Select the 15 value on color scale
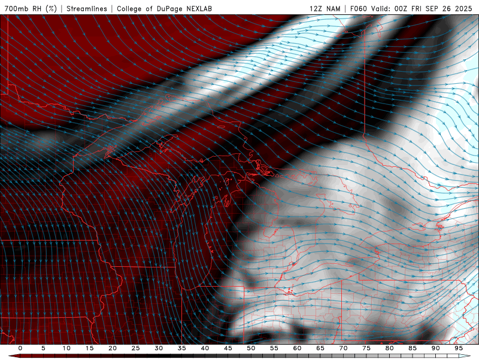This screenshot has width=479, height=359. pos(89,348)
